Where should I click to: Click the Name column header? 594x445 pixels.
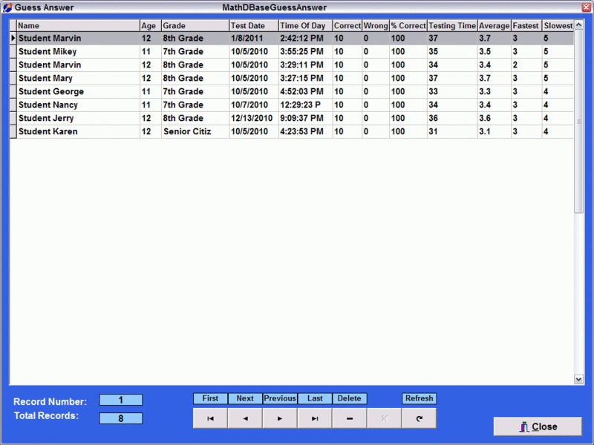(x=78, y=26)
